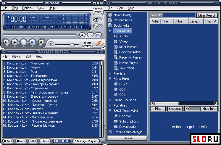The image size is (221, 145).
Task: Start playback with the Play button
Action: pos(15,42)
